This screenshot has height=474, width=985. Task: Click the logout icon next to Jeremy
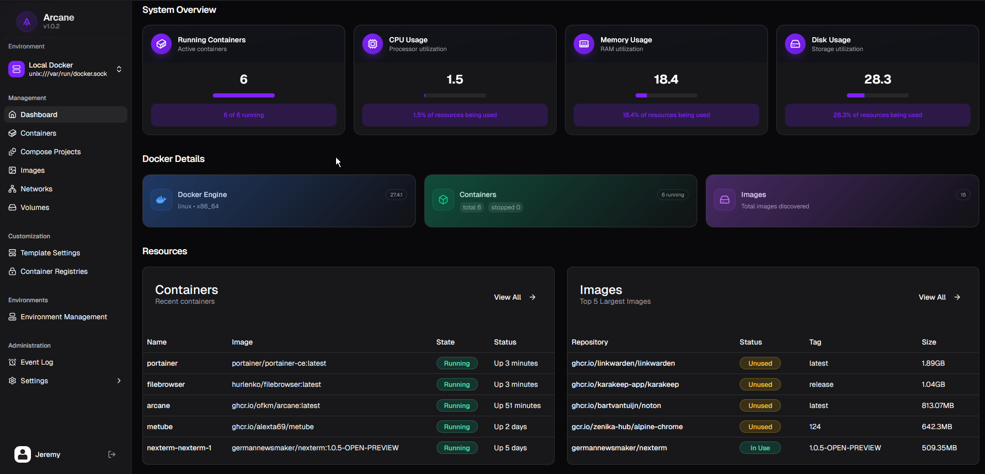point(112,454)
